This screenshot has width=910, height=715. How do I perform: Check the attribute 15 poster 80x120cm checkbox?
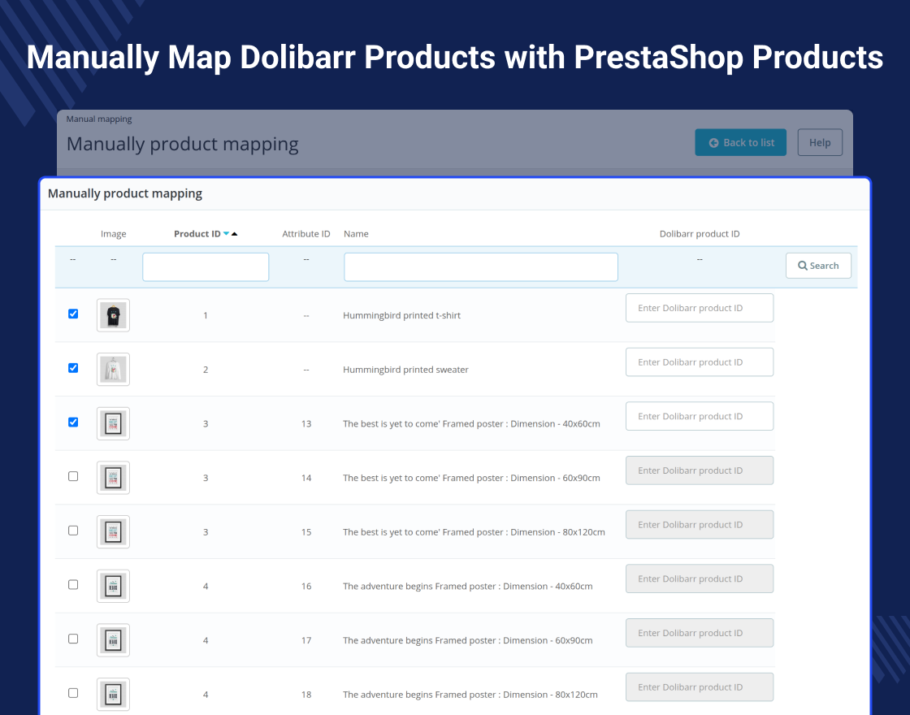point(73,531)
